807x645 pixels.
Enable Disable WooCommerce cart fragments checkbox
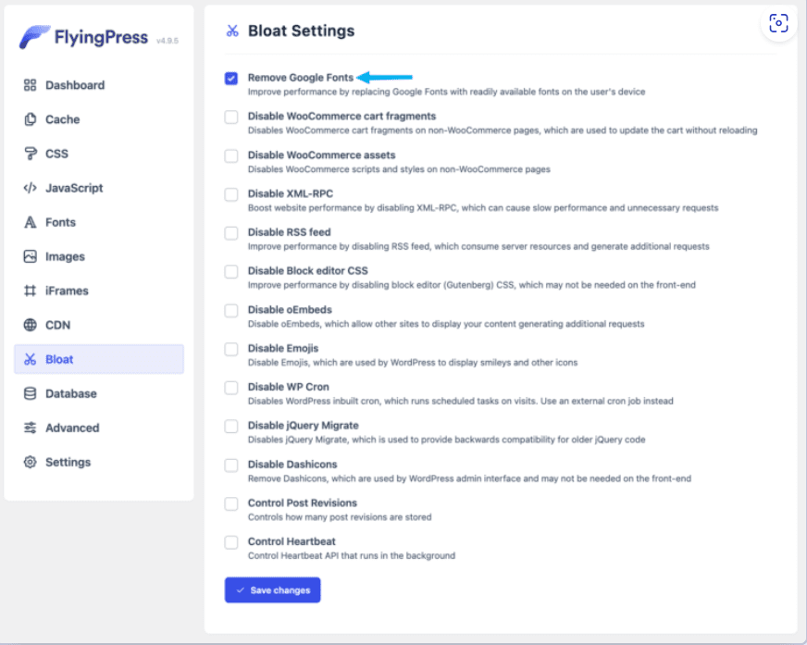(231, 117)
